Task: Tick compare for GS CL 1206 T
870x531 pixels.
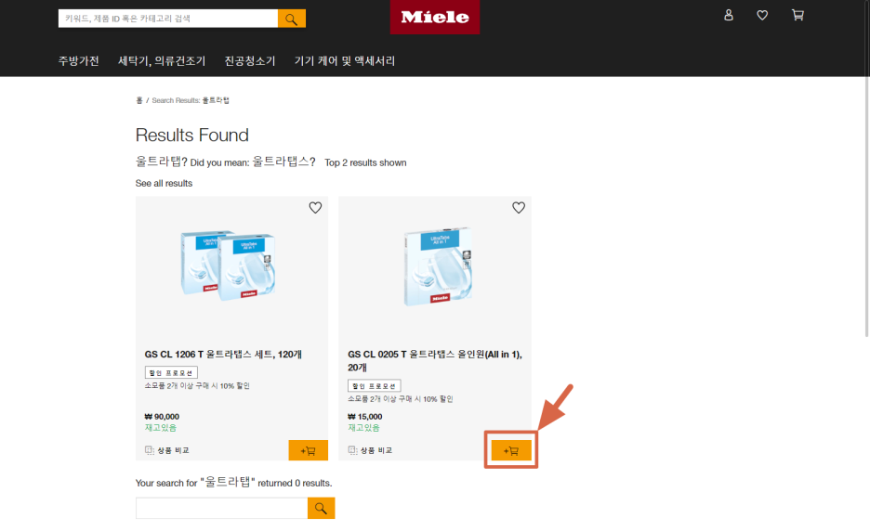Action: [167, 450]
